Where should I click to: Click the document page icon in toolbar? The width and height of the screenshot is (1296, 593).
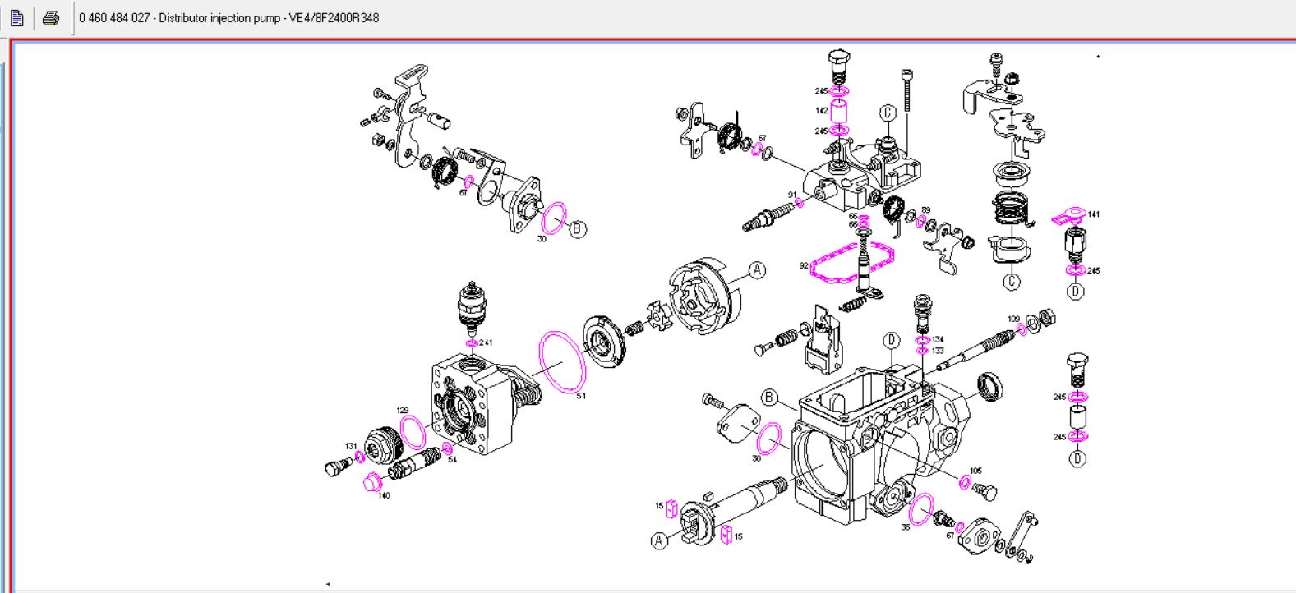click(x=16, y=18)
